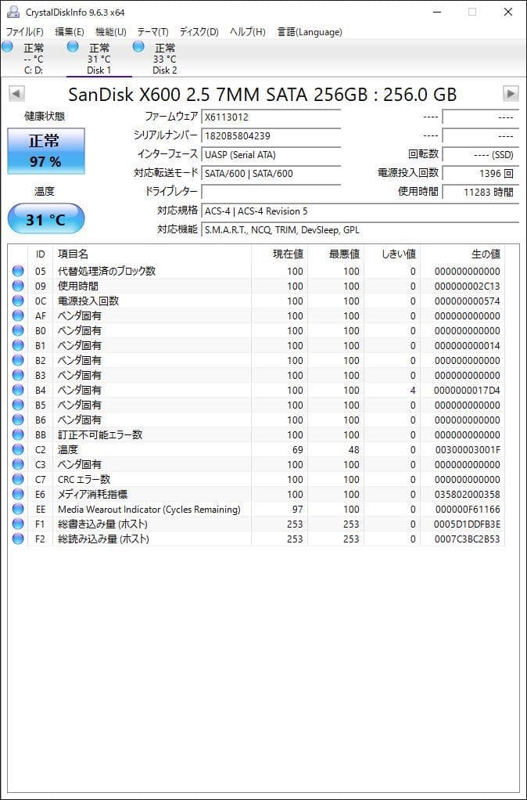The image size is (527, 800).
Task: Click raw value 0000000017D4
Action: [467, 391]
